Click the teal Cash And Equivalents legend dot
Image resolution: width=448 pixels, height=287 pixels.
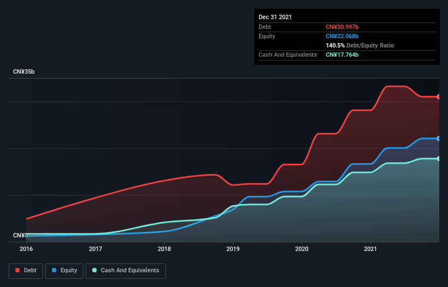94,270
